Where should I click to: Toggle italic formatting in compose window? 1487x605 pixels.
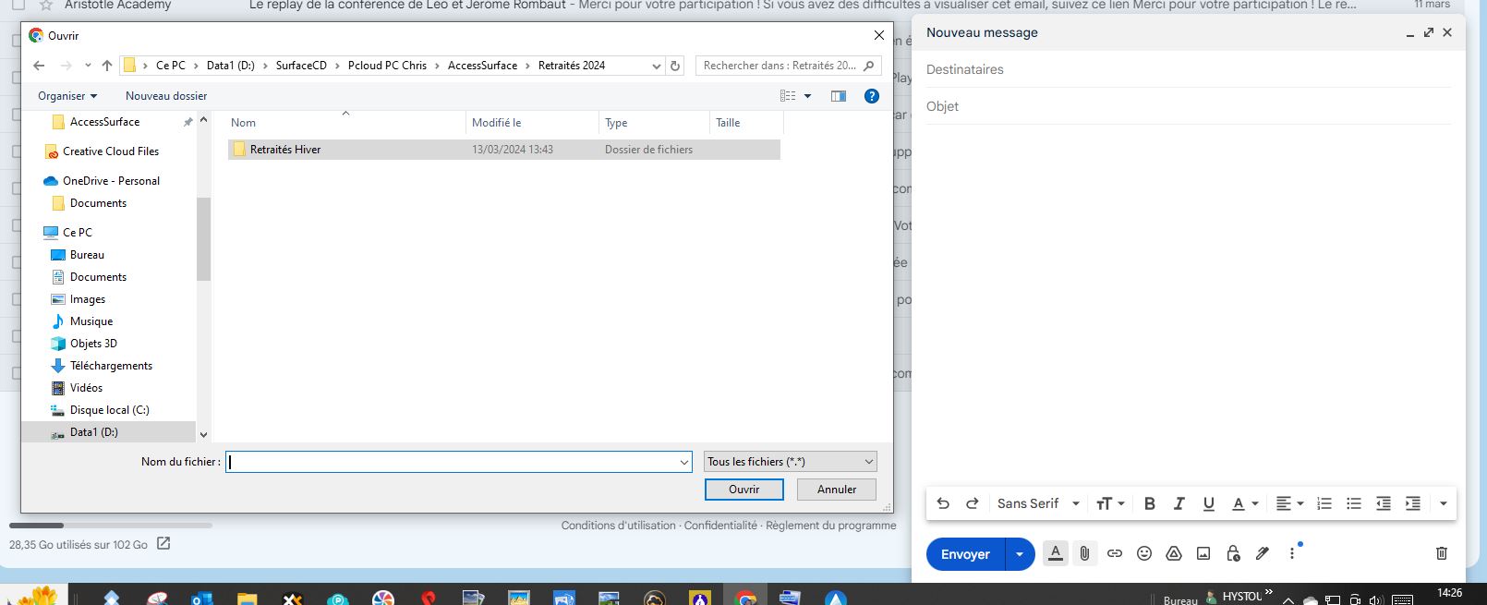[1179, 503]
